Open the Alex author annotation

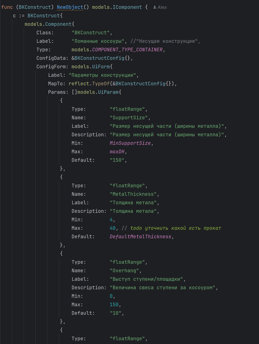[x=162, y=7]
